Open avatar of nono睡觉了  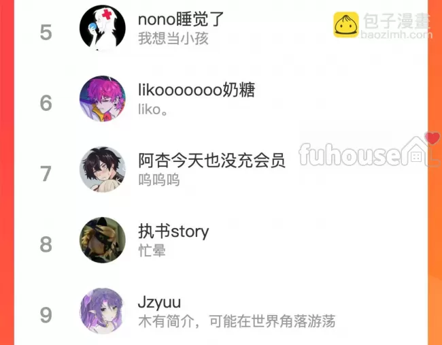coord(102,28)
